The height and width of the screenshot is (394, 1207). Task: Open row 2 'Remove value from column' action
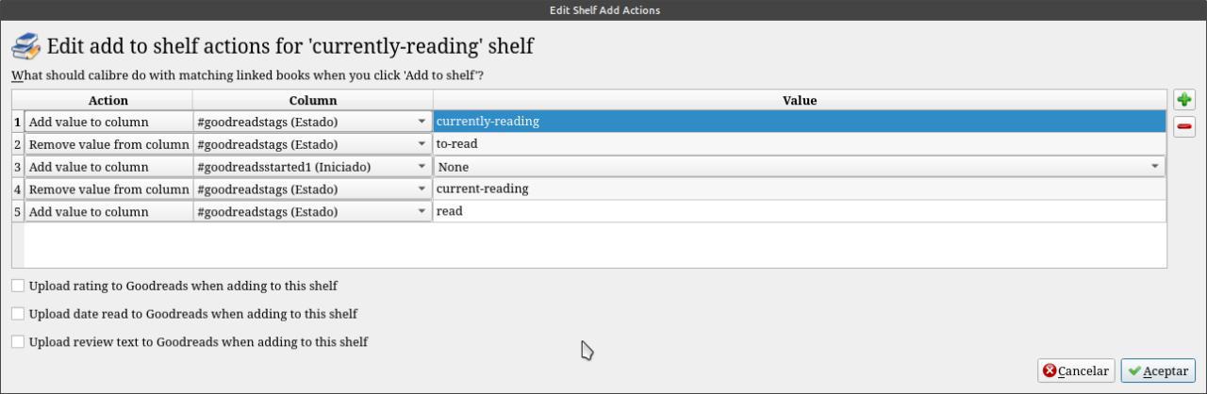[x=108, y=144]
